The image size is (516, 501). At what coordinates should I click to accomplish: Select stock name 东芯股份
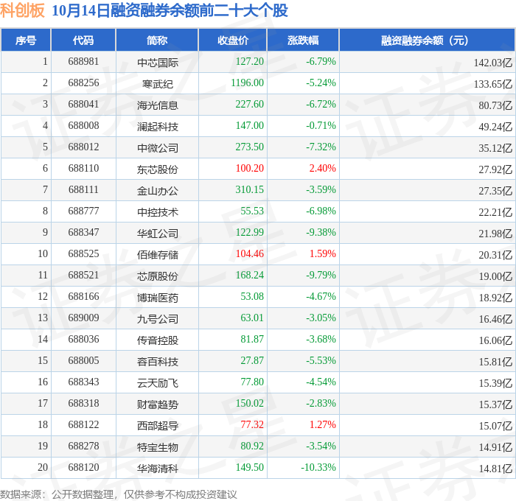[x=158, y=169]
